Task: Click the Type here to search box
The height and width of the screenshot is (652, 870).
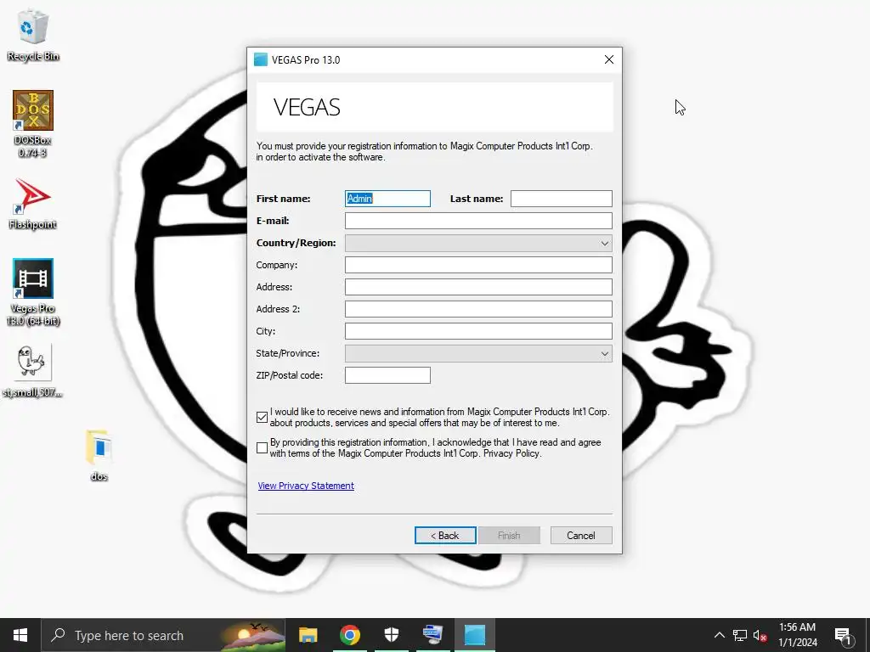Action: [x=164, y=635]
